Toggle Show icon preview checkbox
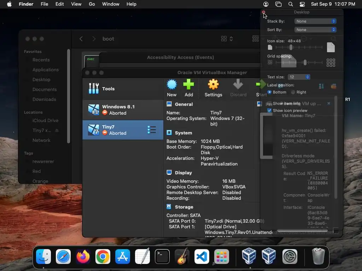The height and width of the screenshot is (271, 362). tap(269, 110)
